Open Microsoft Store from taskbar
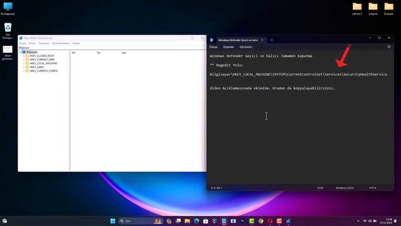This screenshot has width=401, height=226. [x=206, y=221]
